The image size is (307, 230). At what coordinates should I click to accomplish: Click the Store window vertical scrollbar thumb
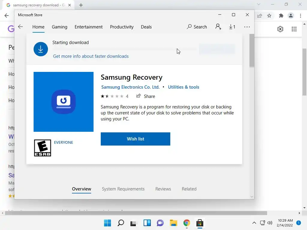coord(252,50)
